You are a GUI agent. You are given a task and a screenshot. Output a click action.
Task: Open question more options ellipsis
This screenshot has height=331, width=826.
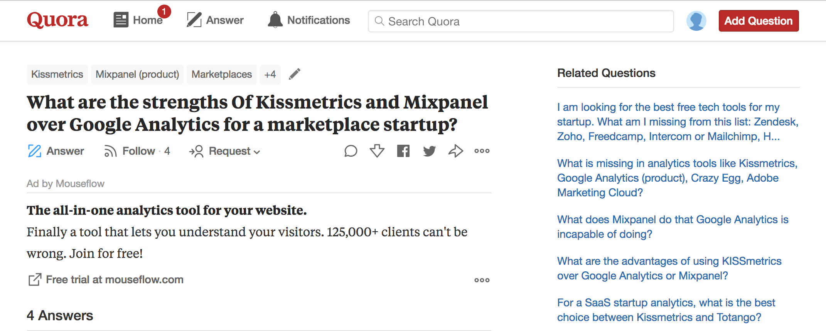click(482, 151)
